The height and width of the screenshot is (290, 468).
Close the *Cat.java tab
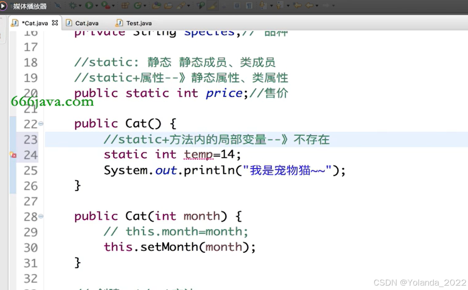(55, 23)
